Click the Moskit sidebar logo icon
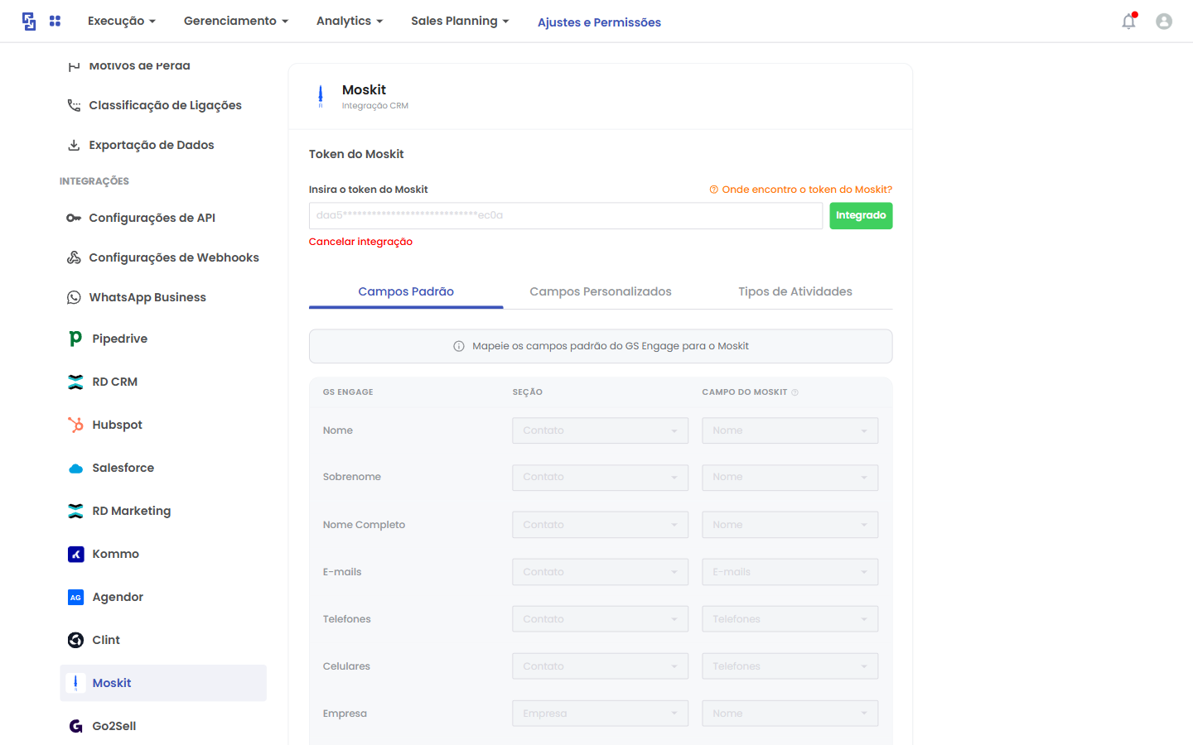The width and height of the screenshot is (1193, 745). click(75, 683)
